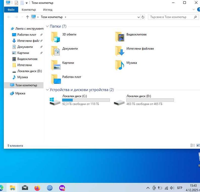Click the C: drive usage bar
200x192 pixels.
tap(86, 100)
